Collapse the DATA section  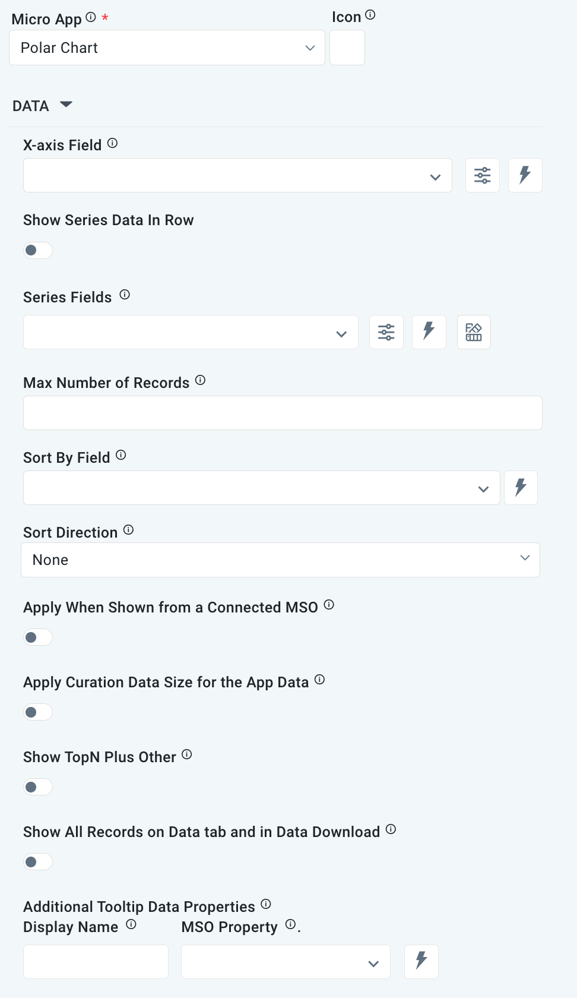tap(66, 105)
